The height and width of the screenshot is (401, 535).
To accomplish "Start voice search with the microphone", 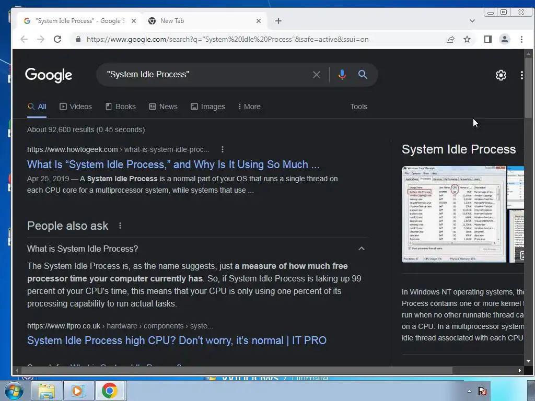I will point(342,75).
